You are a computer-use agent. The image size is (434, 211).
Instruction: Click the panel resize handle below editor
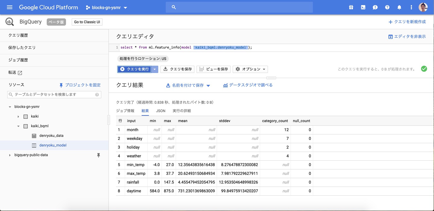271,78
